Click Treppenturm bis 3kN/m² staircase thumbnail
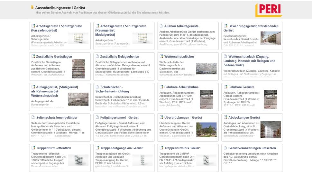This screenshot has height=175, width=312. tap(206, 160)
